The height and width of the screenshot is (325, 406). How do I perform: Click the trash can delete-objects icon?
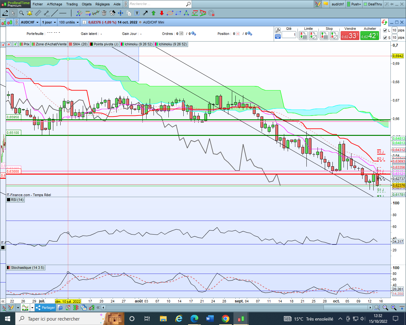click(104, 13)
